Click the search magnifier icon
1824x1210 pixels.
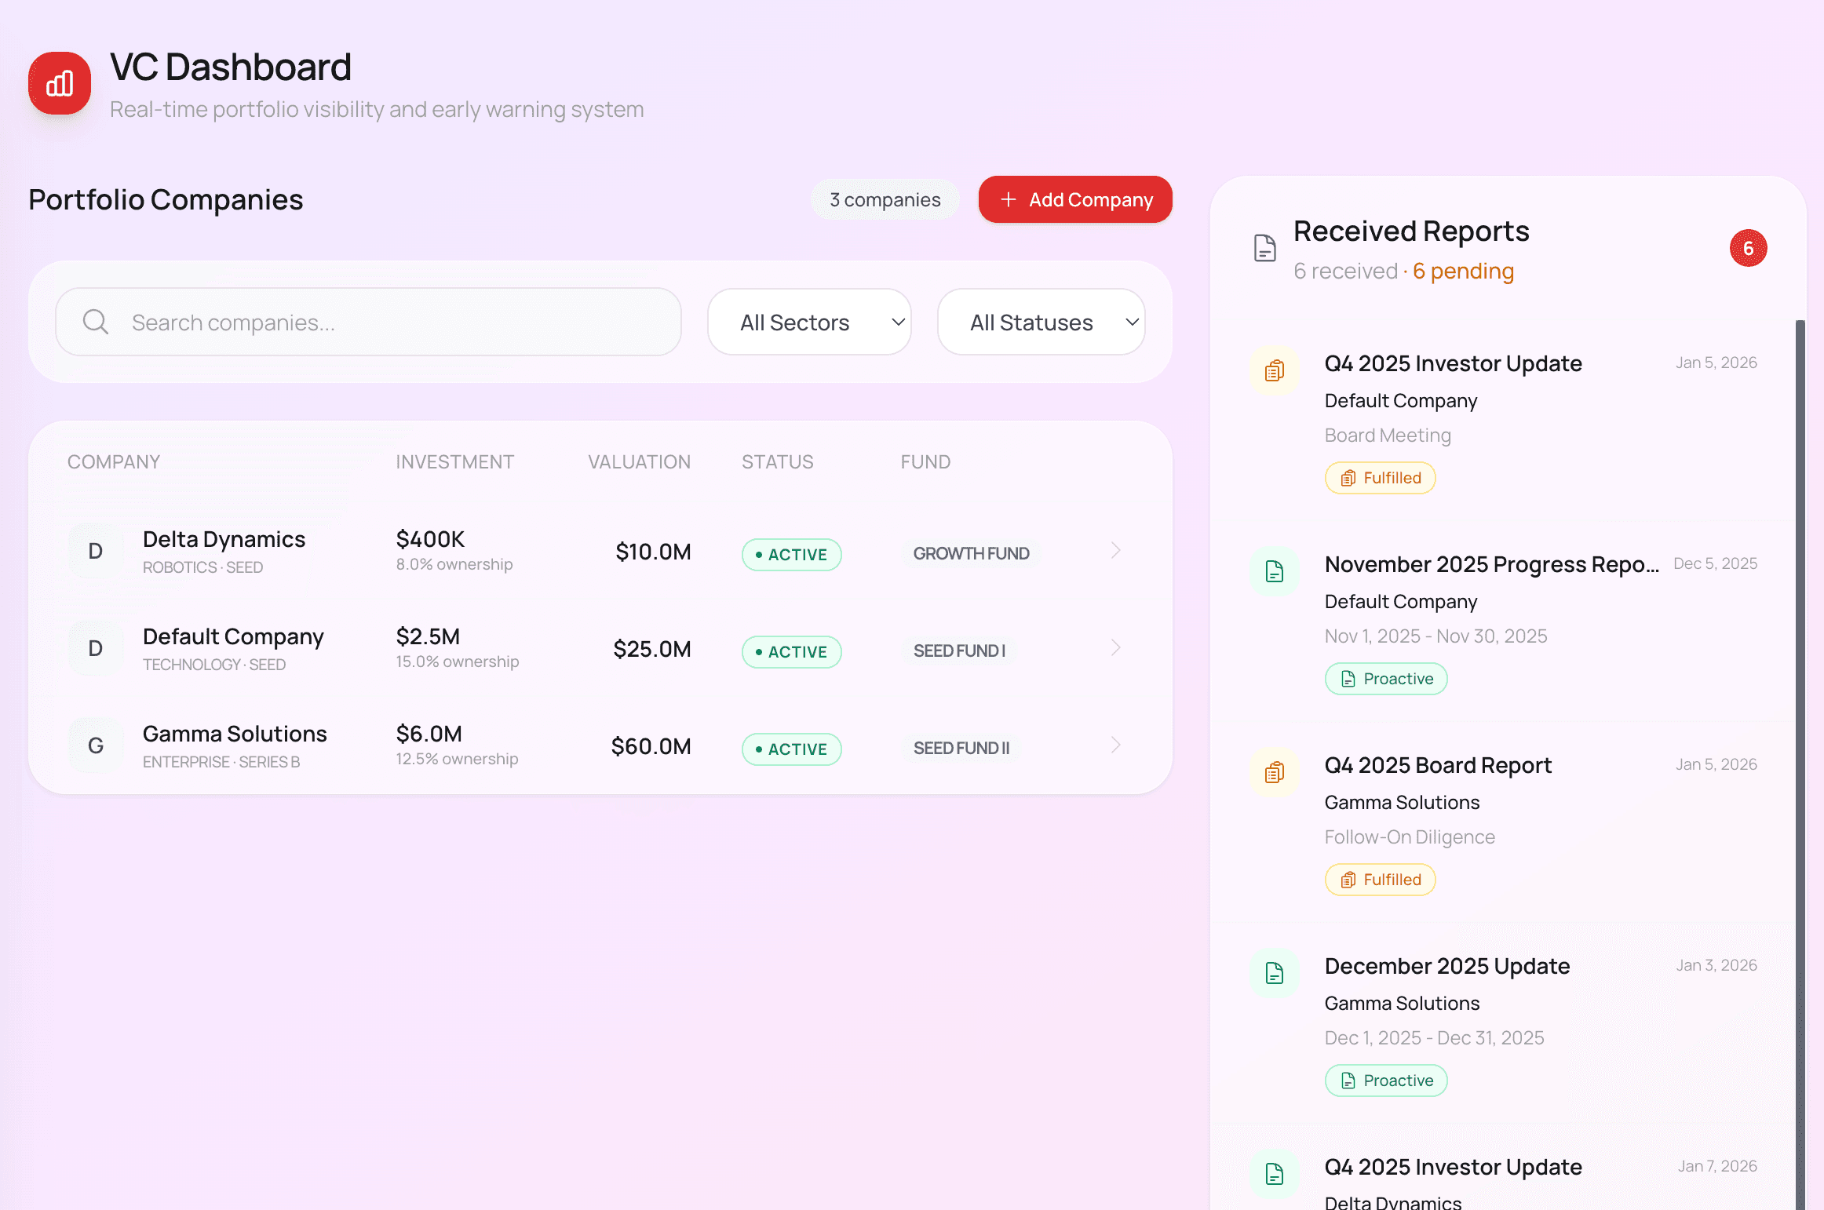(x=95, y=322)
